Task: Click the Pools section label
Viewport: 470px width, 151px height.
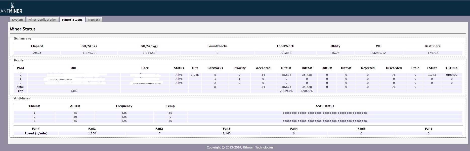Action: (x=19, y=60)
